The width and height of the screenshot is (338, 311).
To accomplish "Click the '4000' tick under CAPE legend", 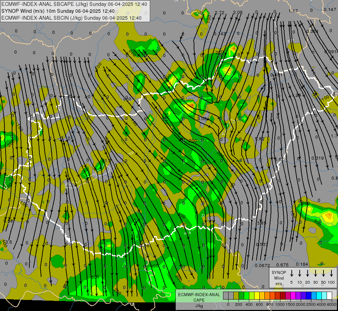I will [x=321, y=304].
